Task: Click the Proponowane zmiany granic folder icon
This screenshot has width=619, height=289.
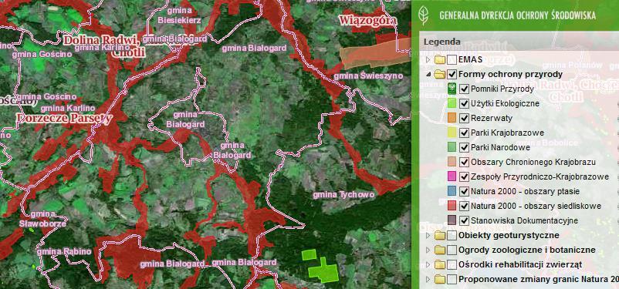Action: tap(440, 279)
